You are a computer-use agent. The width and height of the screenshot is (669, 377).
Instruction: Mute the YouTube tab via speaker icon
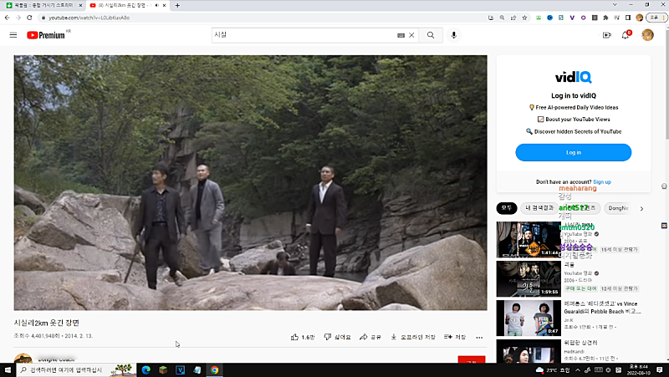[156, 5]
